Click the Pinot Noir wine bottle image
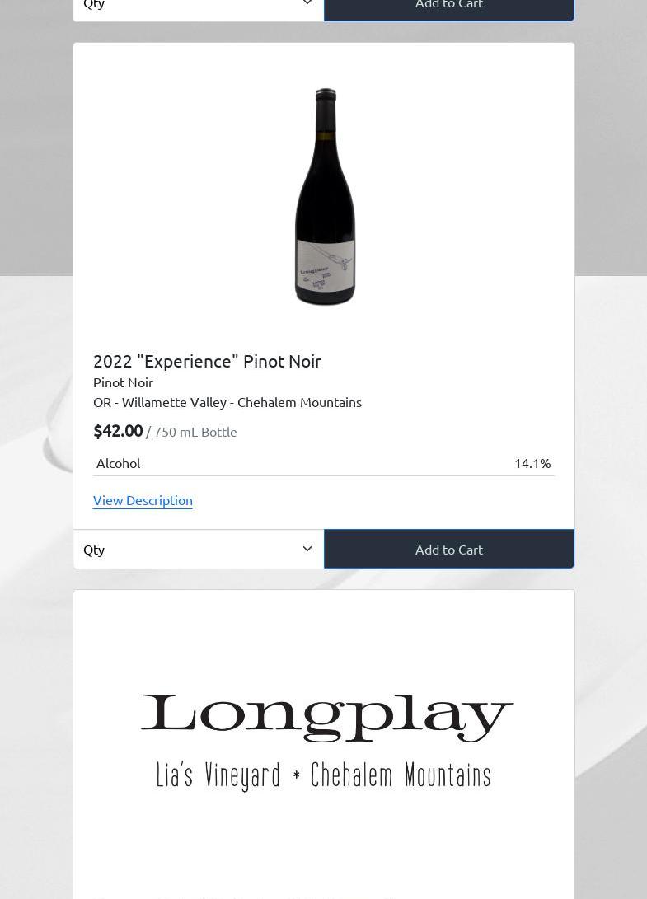The image size is (647, 899). coord(326,197)
